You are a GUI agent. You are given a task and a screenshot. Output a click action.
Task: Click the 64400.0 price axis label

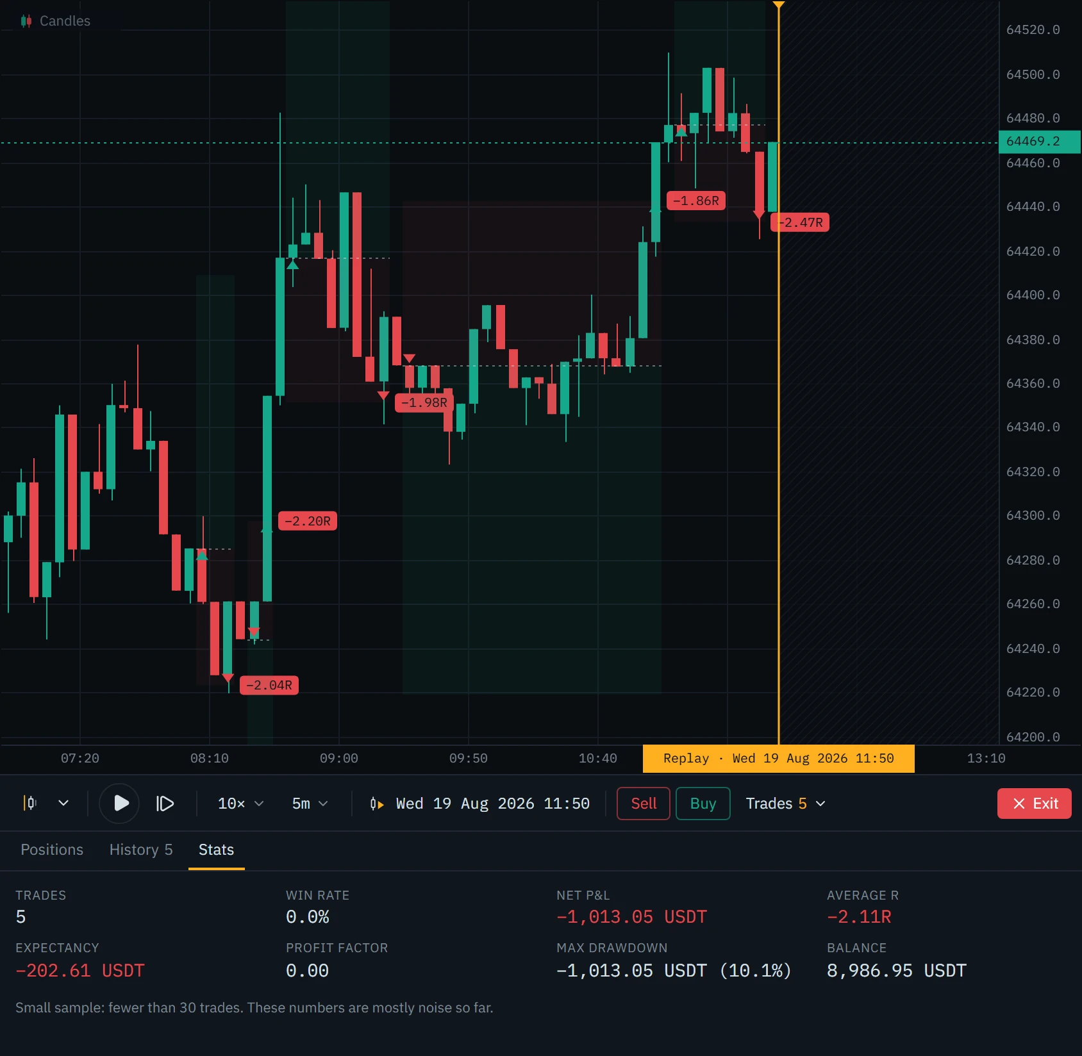(x=1033, y=295)
